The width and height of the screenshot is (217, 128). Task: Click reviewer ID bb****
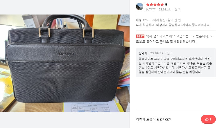pyautogui.click(x=151, y=9)
